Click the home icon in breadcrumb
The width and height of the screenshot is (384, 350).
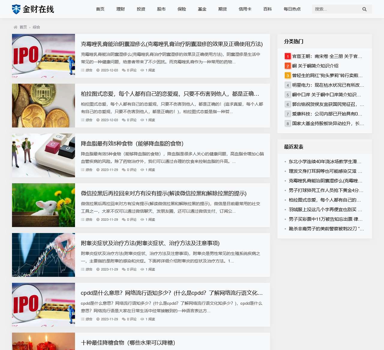pos(15,27)
